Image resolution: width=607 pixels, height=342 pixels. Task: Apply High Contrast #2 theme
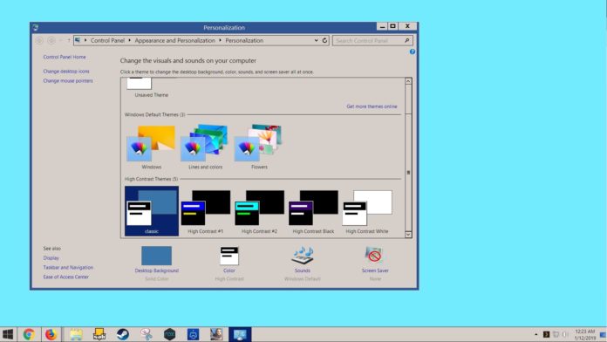point(259,211)
